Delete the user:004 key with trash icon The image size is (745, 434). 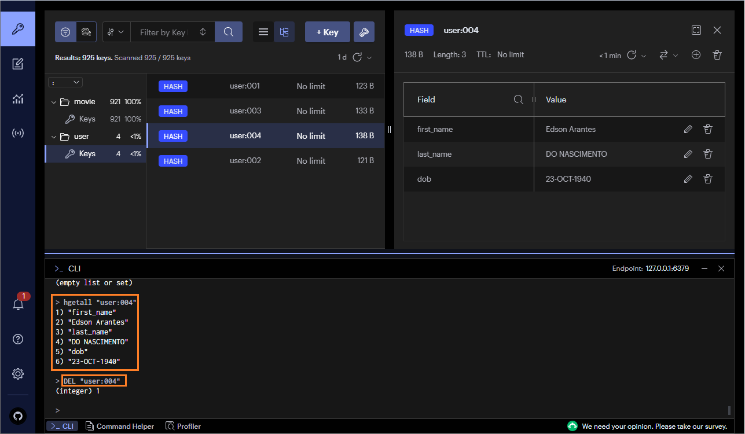(x=717, y=55)
